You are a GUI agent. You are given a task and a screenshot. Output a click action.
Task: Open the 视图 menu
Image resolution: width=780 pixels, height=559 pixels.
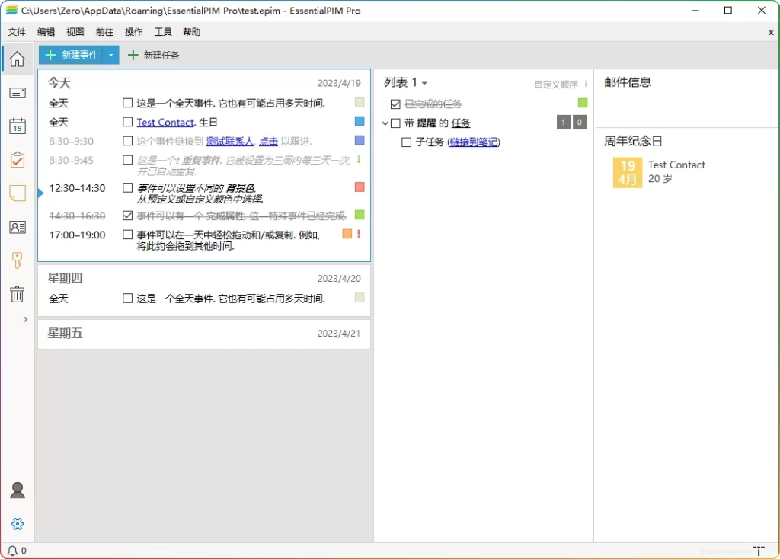coord(74,32)
